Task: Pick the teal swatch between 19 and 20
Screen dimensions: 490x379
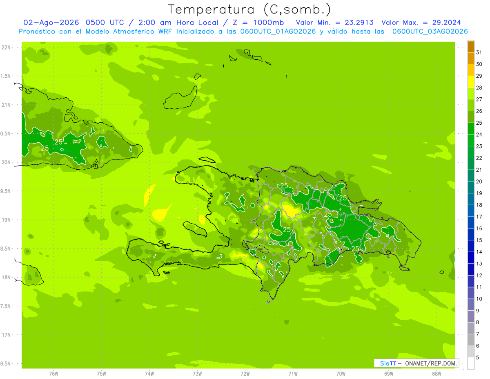Action: click(471, 187)
